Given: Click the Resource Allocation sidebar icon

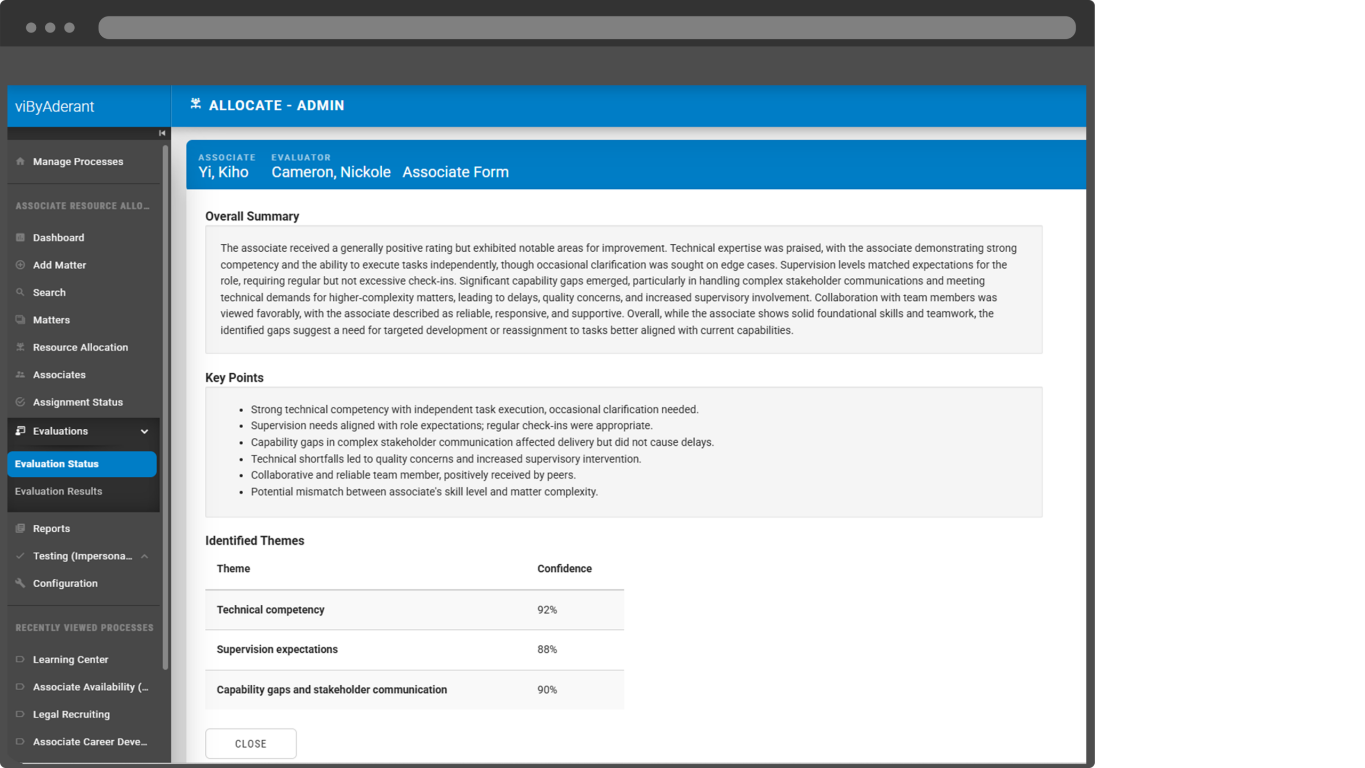Looking at the screenshot, I should pos(20,347).
